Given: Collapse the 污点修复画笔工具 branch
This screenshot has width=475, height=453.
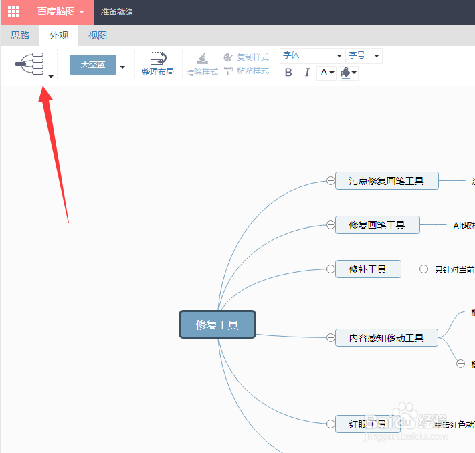Looking at the screenshot, I should [x=330, y=180].
